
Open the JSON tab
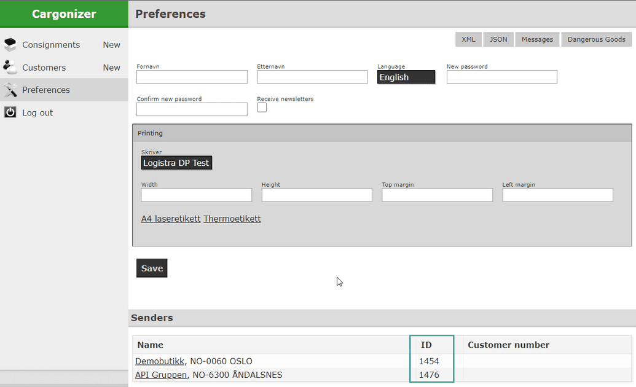click(x=498, y=39)
